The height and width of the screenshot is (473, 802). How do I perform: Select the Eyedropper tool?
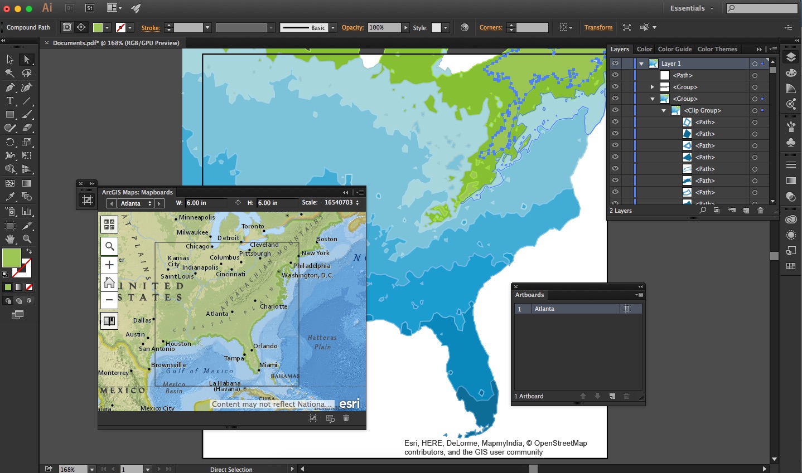pos(10,197)
